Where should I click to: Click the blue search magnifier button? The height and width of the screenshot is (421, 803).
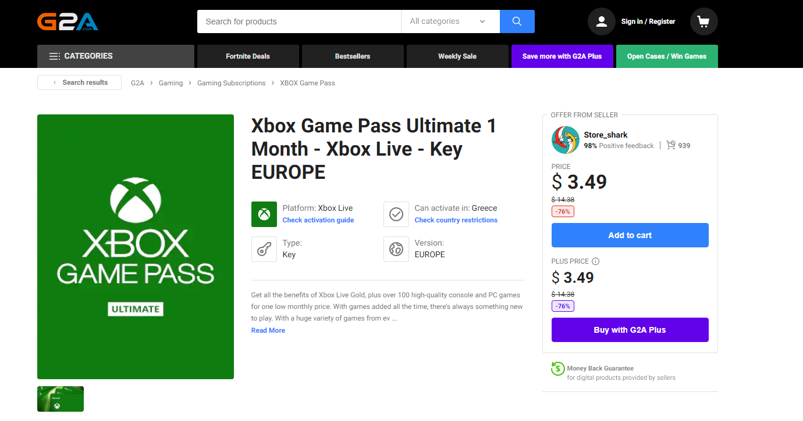(x=517, y=21)
